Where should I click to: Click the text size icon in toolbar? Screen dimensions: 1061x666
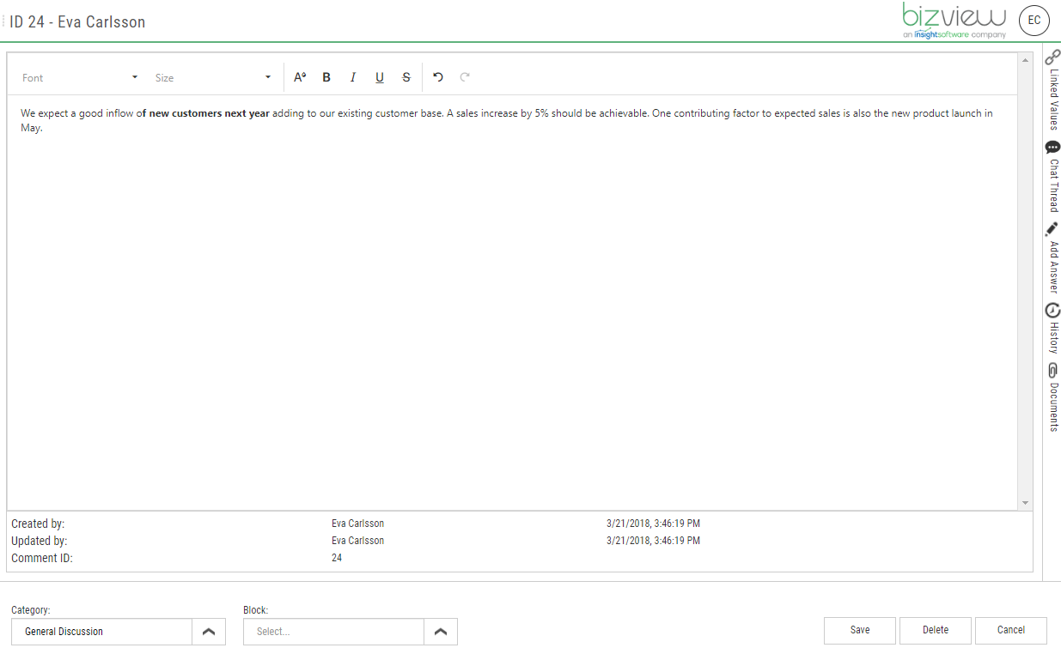coord(299,77)
